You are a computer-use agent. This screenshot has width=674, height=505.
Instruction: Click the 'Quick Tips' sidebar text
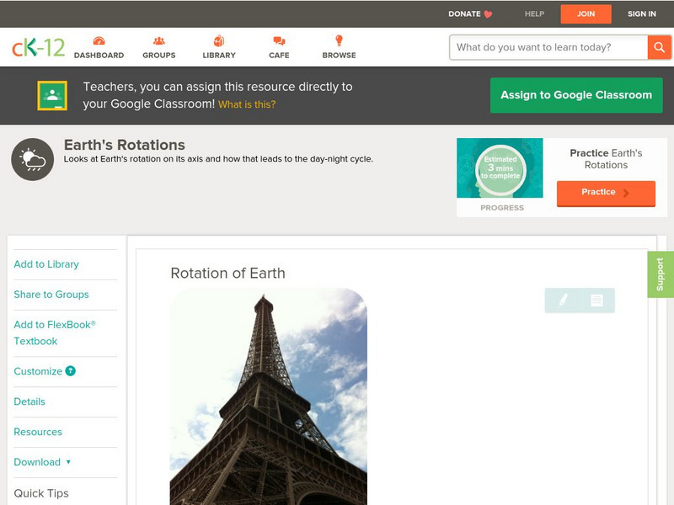[x=41, y=493]
